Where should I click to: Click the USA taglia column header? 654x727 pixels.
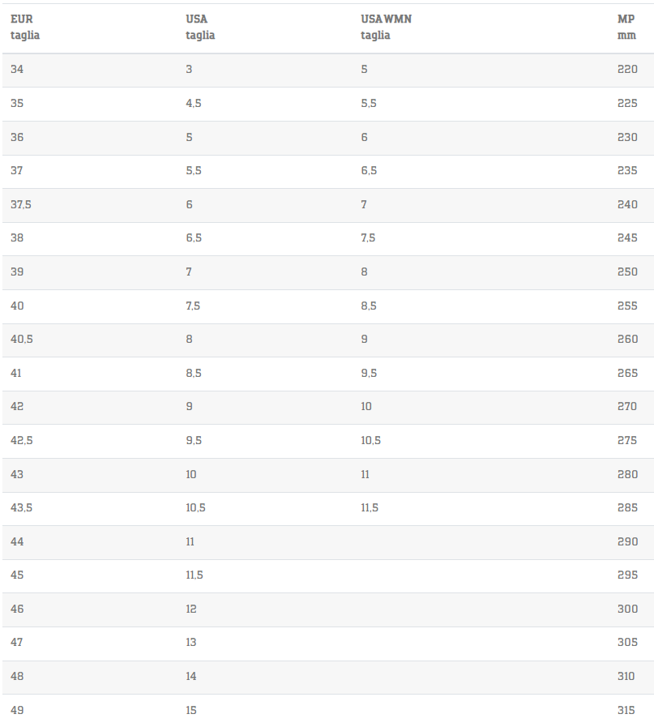coord(200,27)
